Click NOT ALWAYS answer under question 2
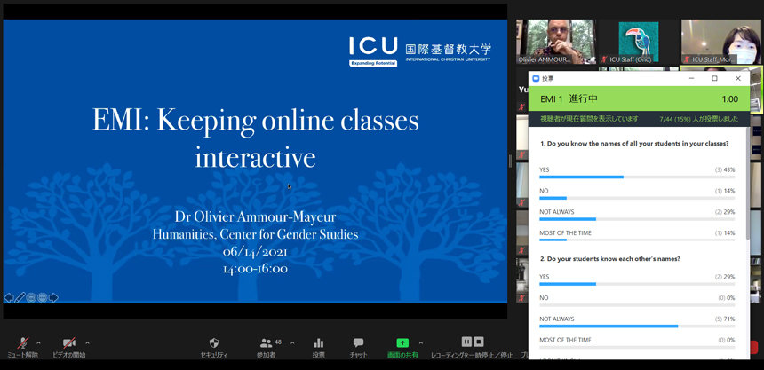764x370 pixels. (557, 319)
